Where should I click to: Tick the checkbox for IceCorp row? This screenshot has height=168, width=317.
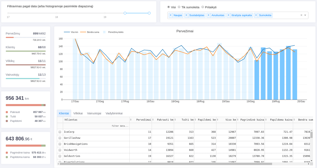tap(60, 132)
